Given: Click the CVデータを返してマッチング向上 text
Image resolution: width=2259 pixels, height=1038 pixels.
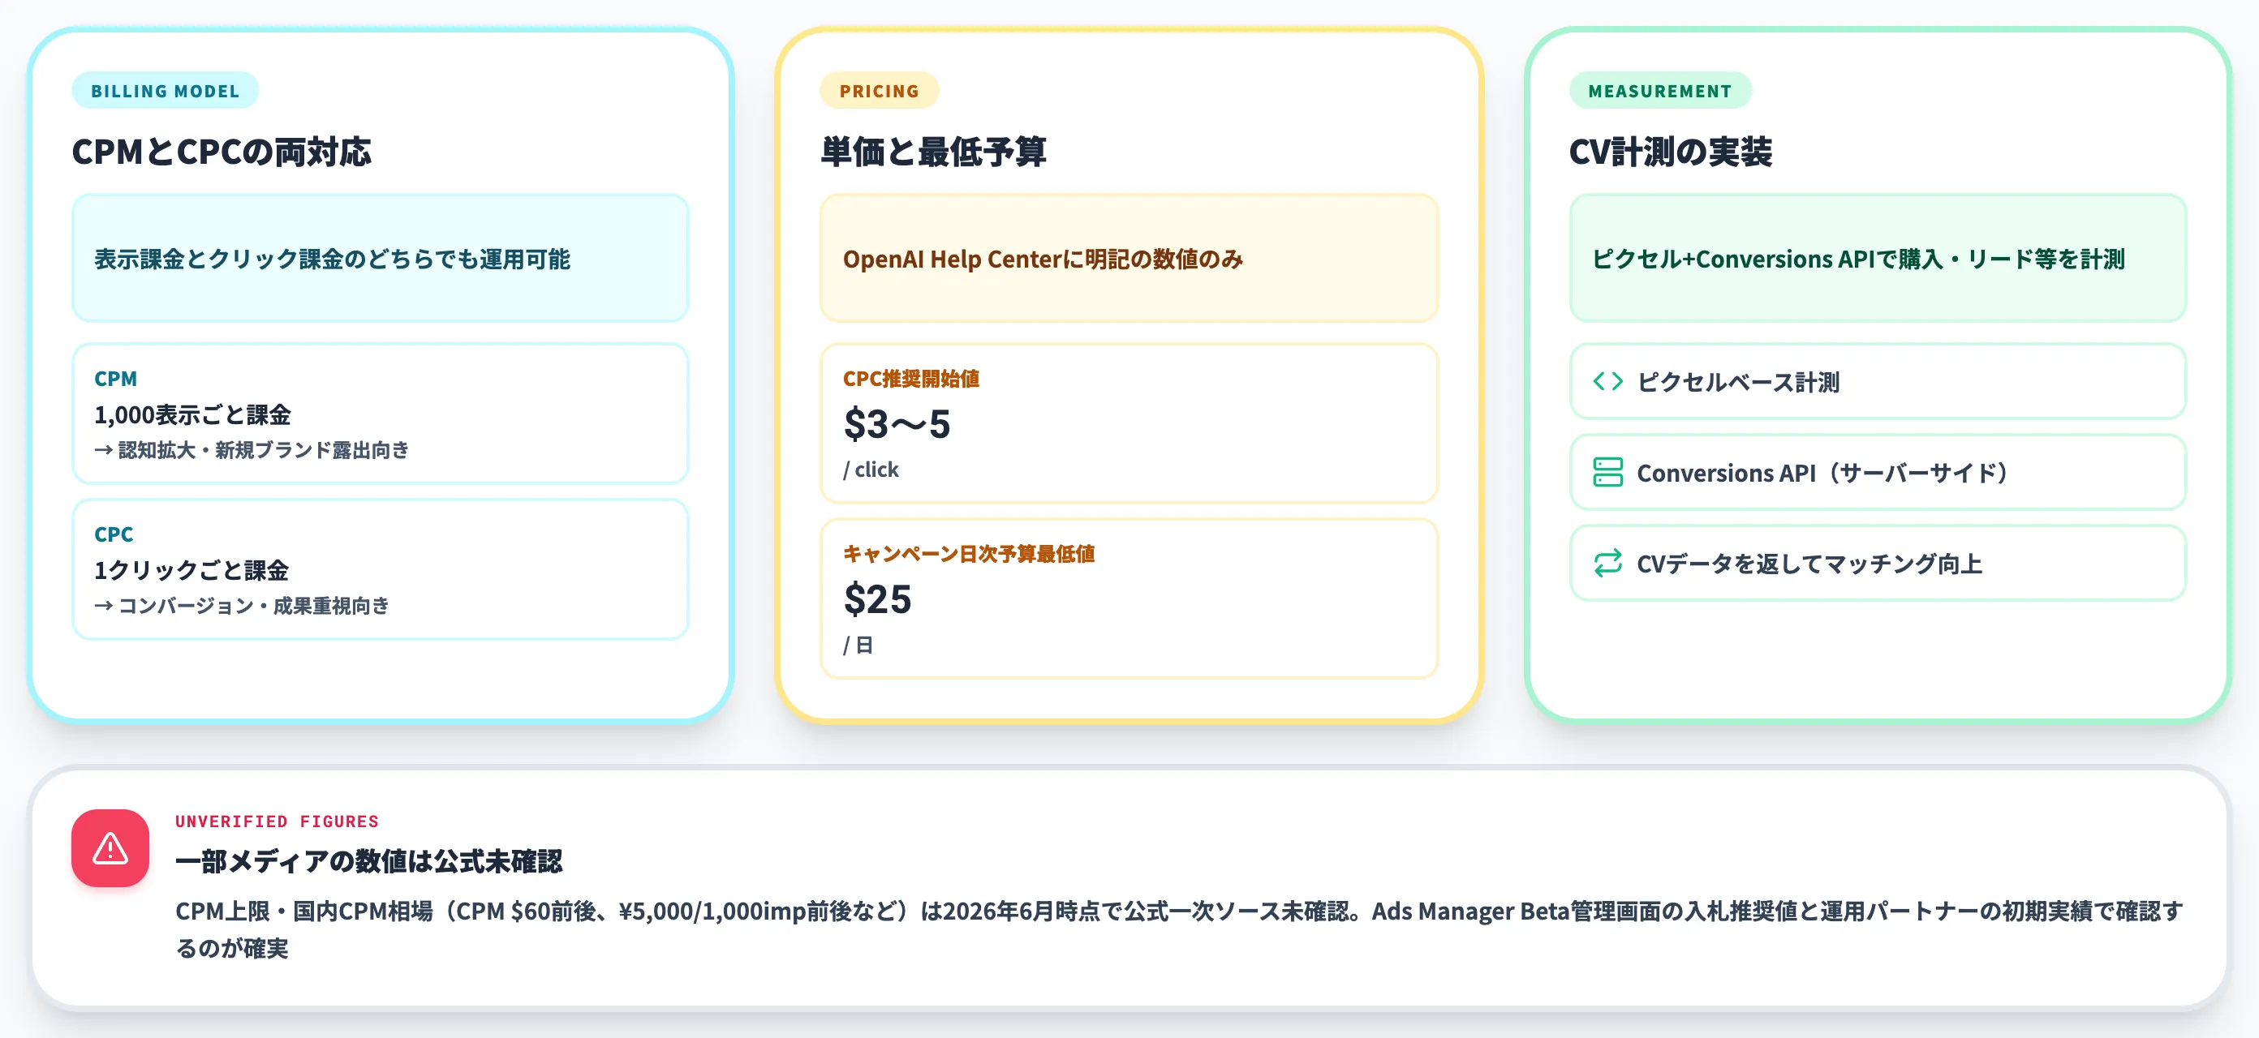Looking at the screenshot, I should (1809, 564).
